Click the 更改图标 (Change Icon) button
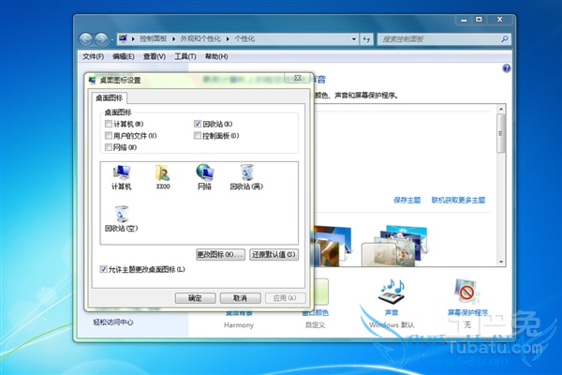562x375 pixels. coord(220,254)
